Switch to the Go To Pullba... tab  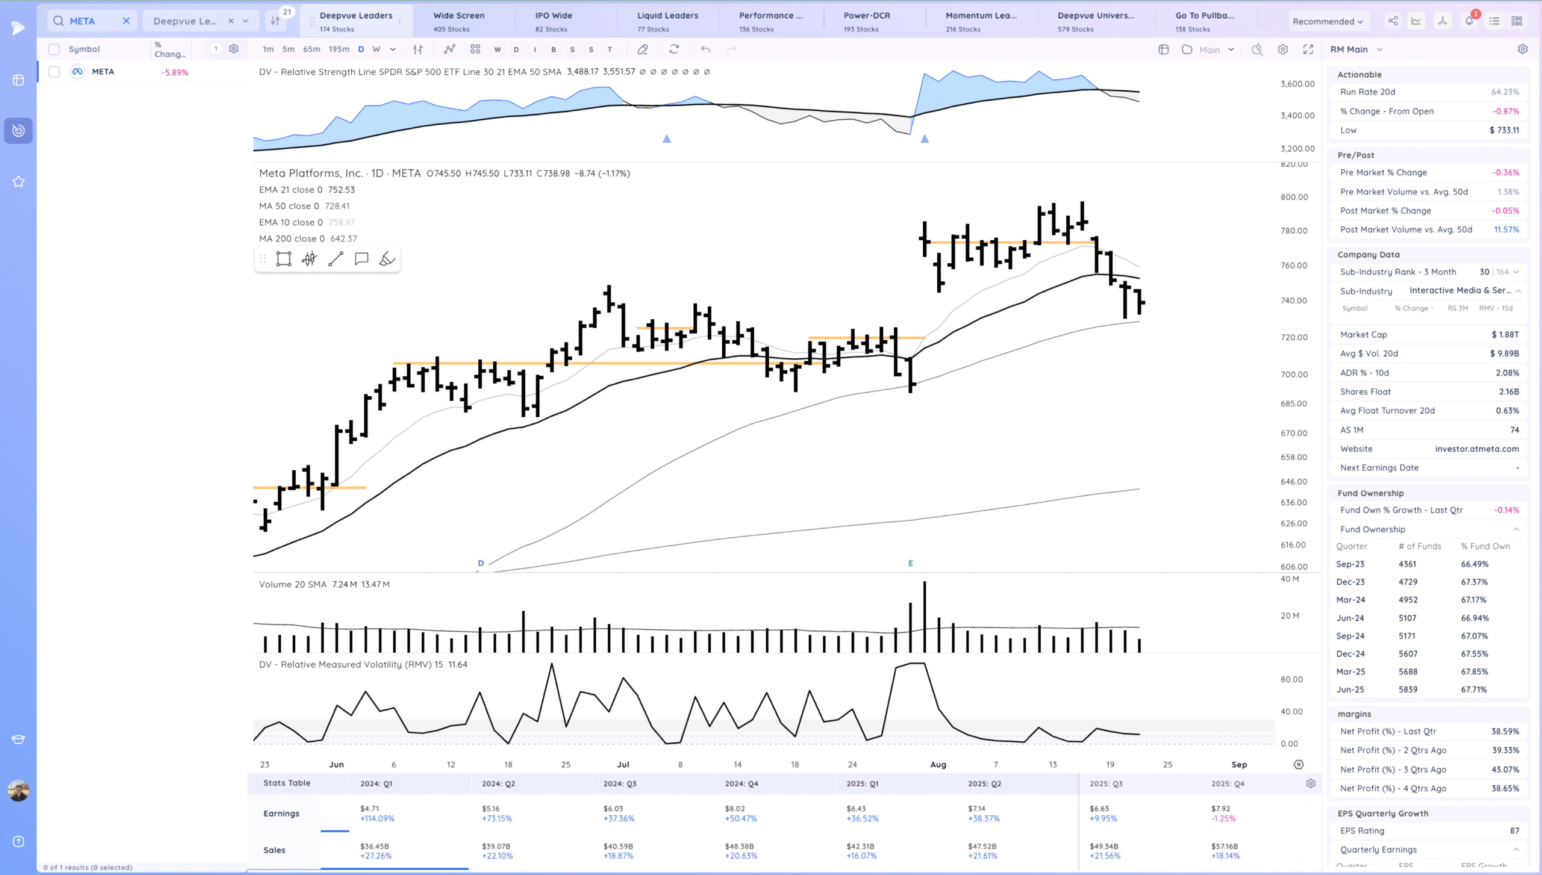pyautogui.click(x=1205, y=21)
